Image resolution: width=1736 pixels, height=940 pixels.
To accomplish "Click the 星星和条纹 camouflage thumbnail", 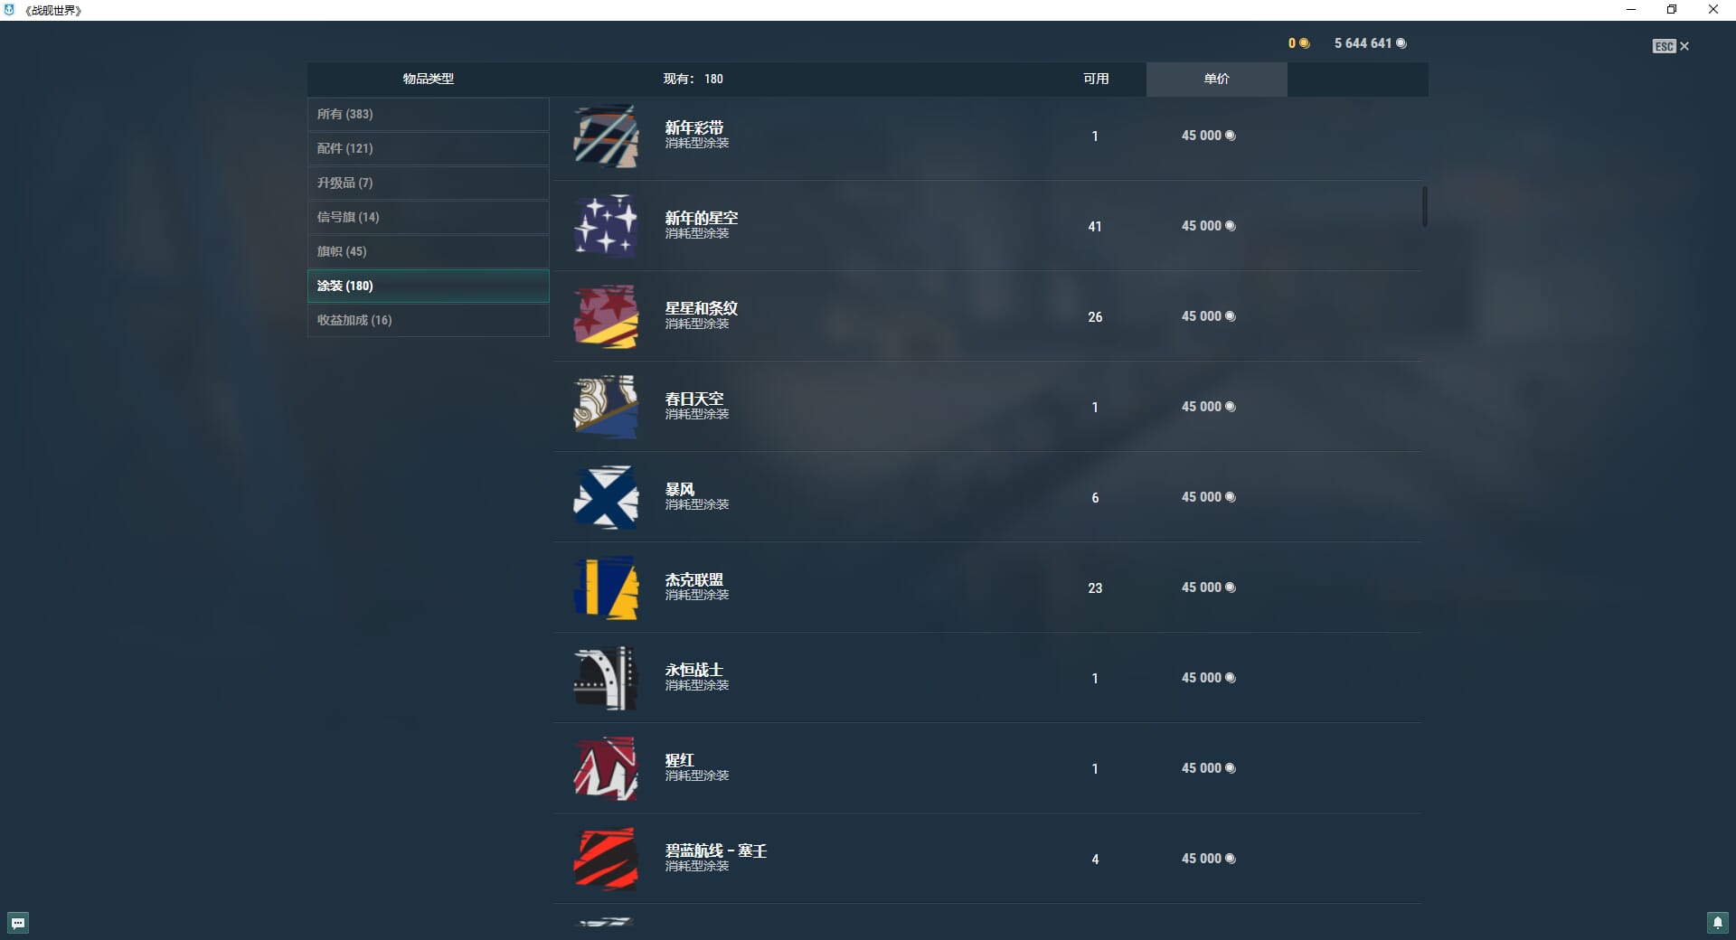I will [606, 316].
